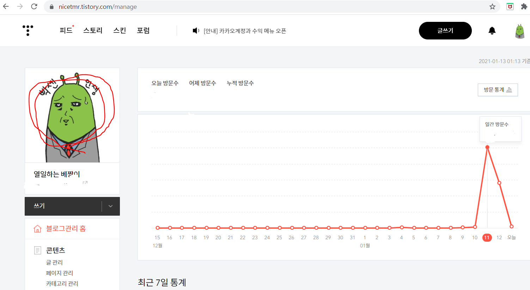This screenshot has height=290, width=530.
Task: Open the profile avatar menu in the header
Action: [x=519, y=31]
